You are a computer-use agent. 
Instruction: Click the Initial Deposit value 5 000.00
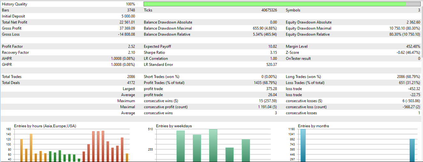point(128,16)
